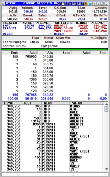Click the Eşleştirme contract status

(50, 46)
